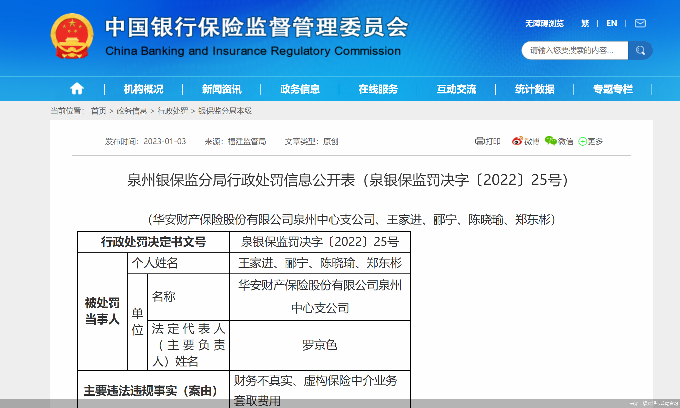This screenshot has width=680, height=408.
Task: Go to 政务信息 in breadcrumb
Action: pos(132,111)
